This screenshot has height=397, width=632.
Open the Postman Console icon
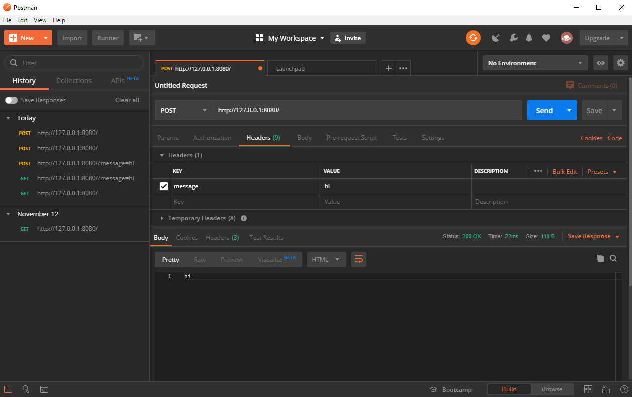pos(44,389)
